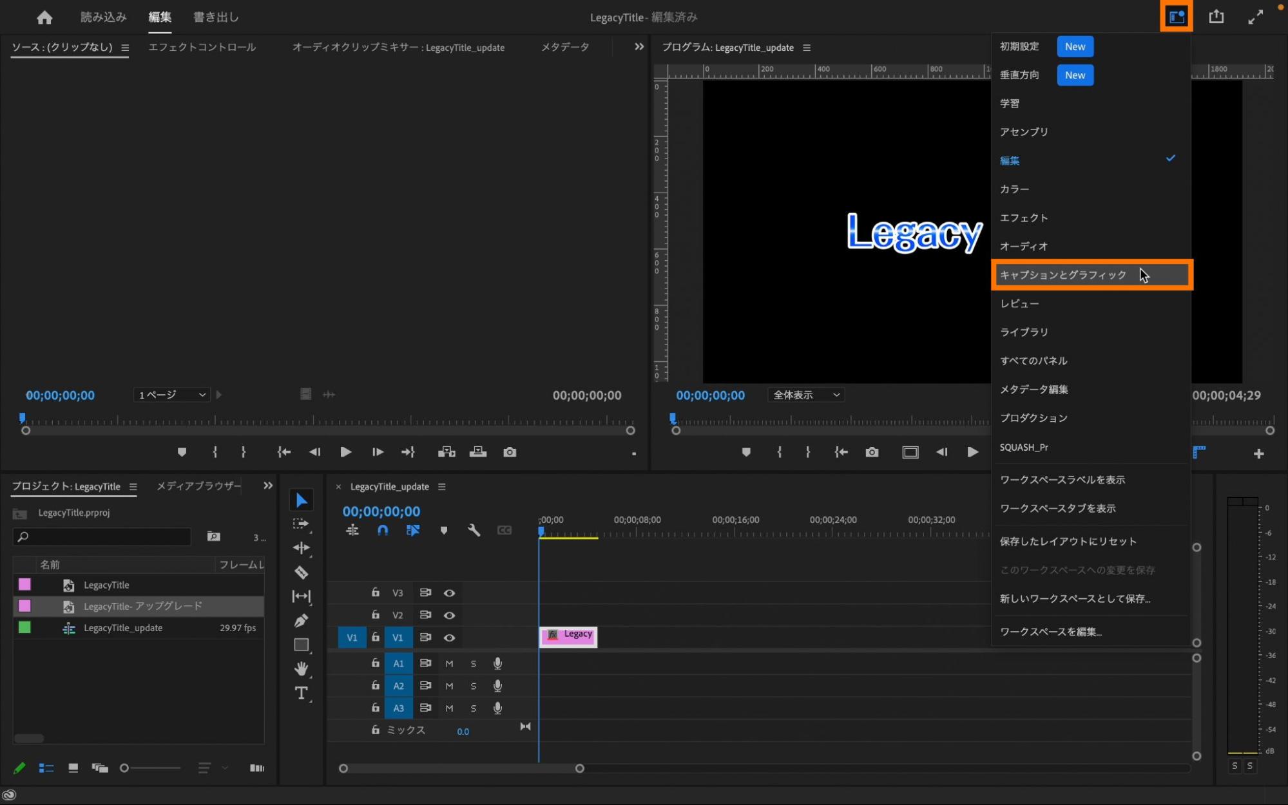Click the timeline wrench settings icon
Viewport: 1288px width, 805px height.
click(474, 530)
